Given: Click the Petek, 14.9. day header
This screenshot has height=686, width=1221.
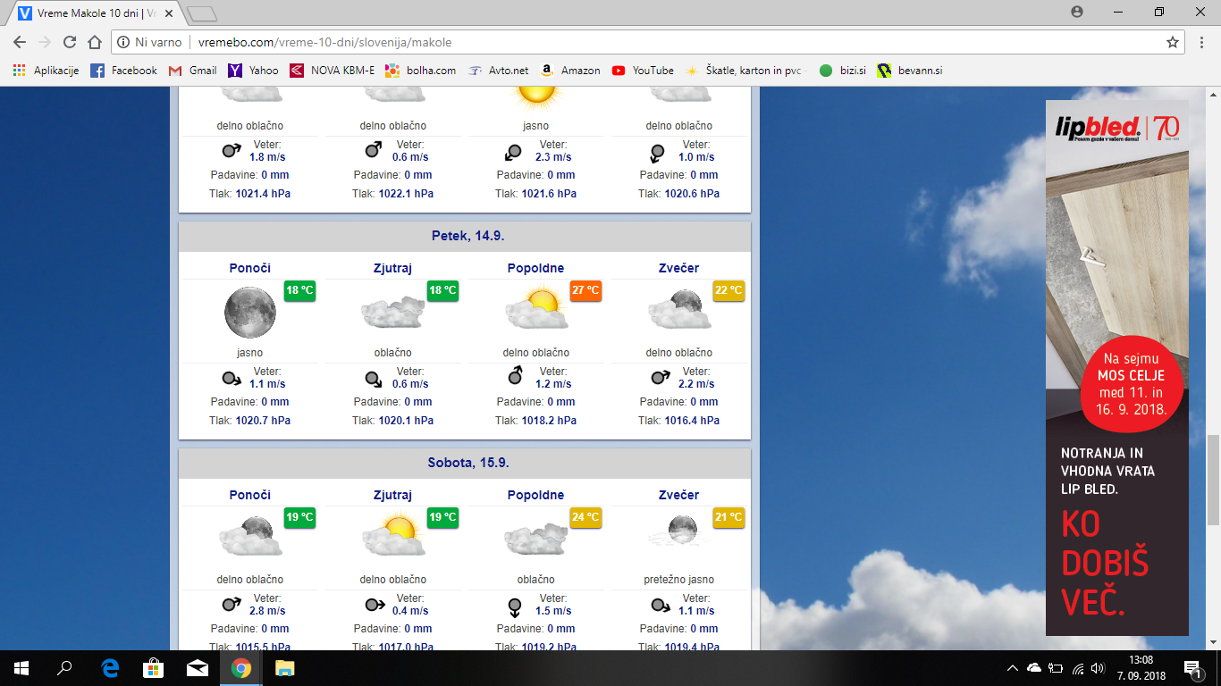Looking at the screenshot, I should pyautogui.click(x=465, y=236).
